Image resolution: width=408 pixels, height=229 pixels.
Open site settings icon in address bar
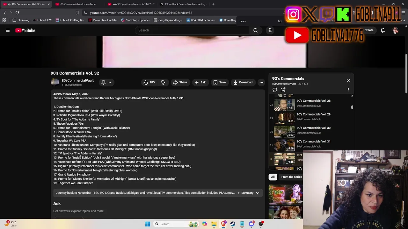click(85, 13)
